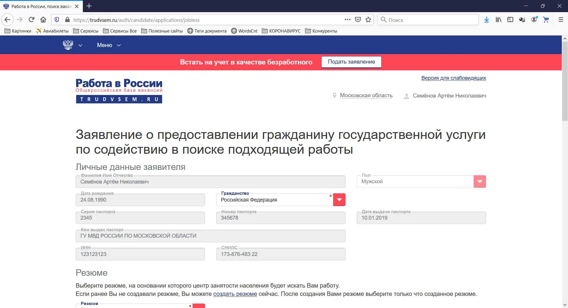Viewport: 568px width, 308px height.
Task: Toggle the sidebar icon in the toolbar
Action: coord(510,20)
